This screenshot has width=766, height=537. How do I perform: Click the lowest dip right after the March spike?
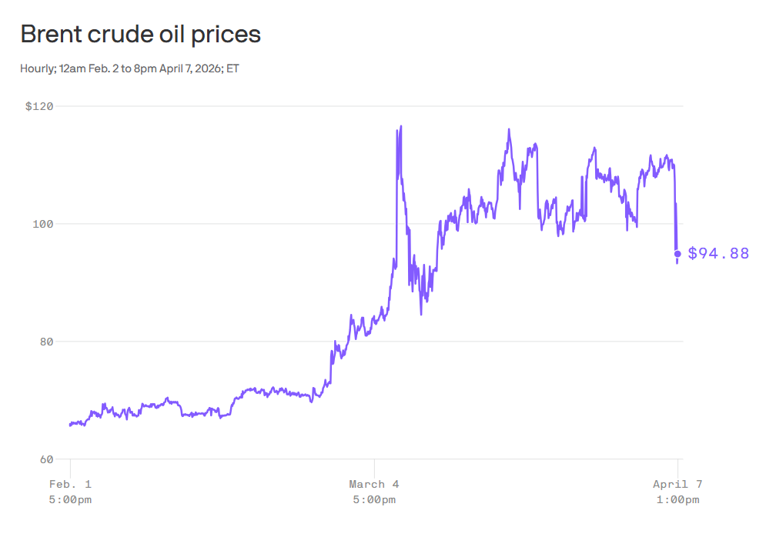click(x=421, y=314)
